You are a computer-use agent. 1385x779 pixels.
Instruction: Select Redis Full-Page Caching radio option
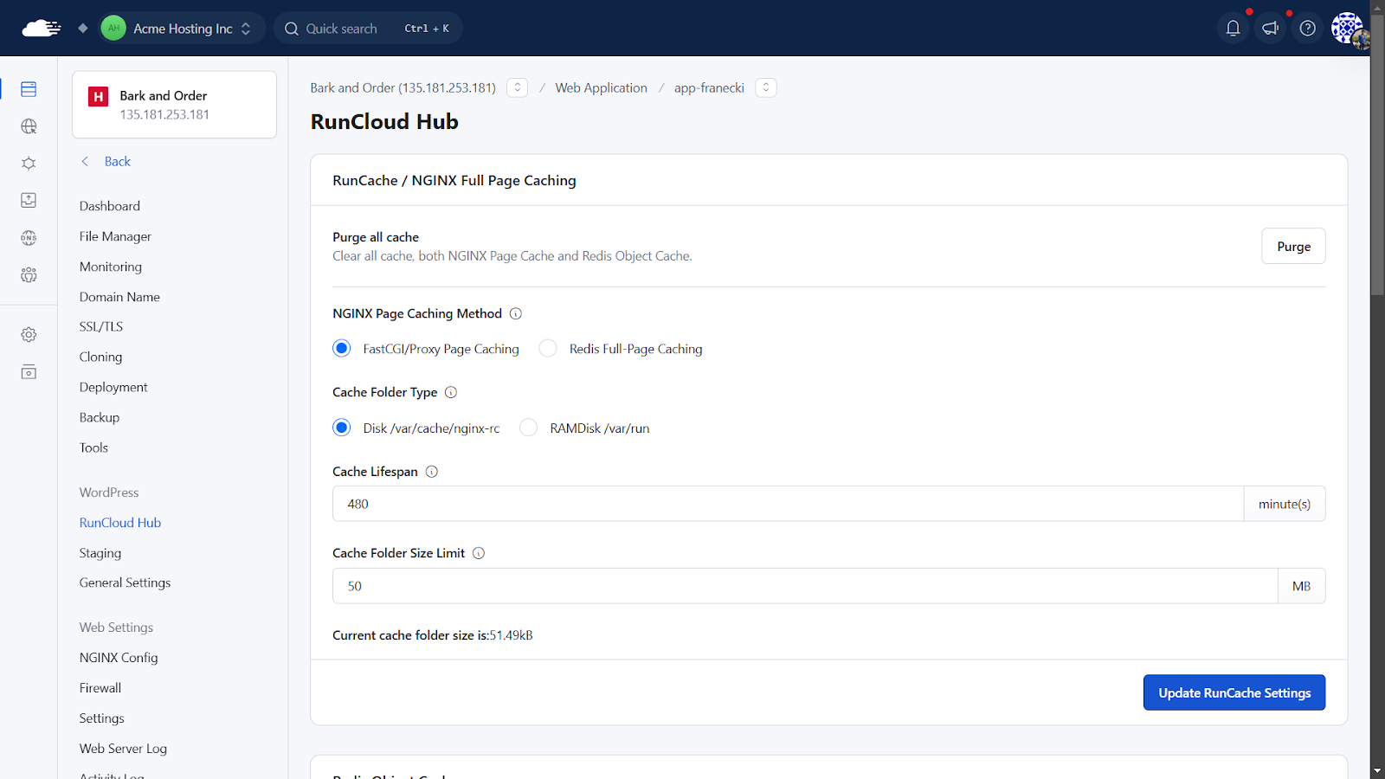(x=548, y=349)
